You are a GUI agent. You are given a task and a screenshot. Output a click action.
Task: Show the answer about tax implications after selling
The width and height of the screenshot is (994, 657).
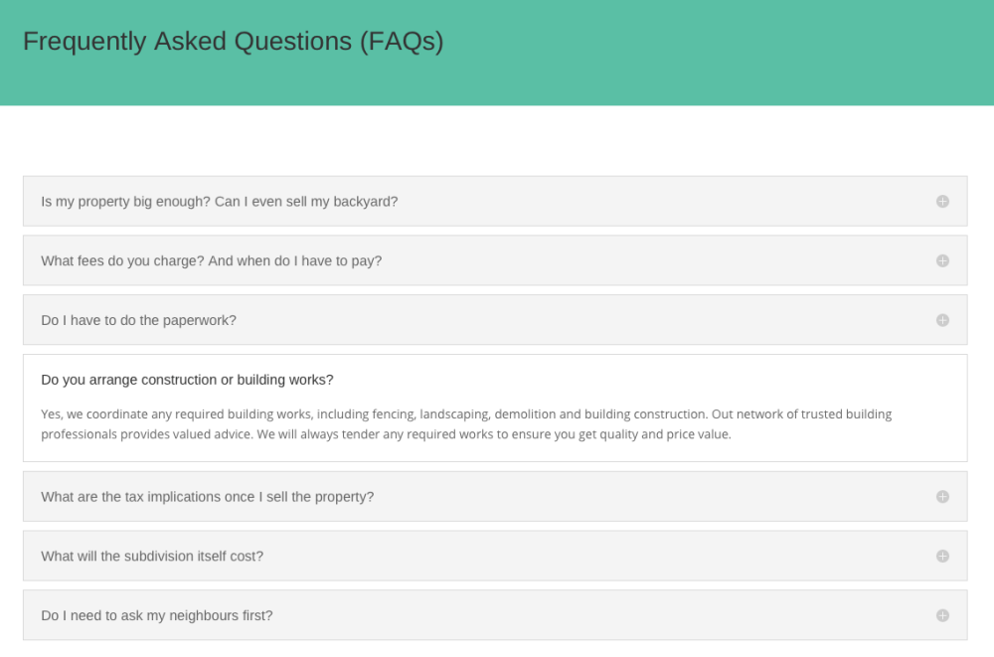207,496
